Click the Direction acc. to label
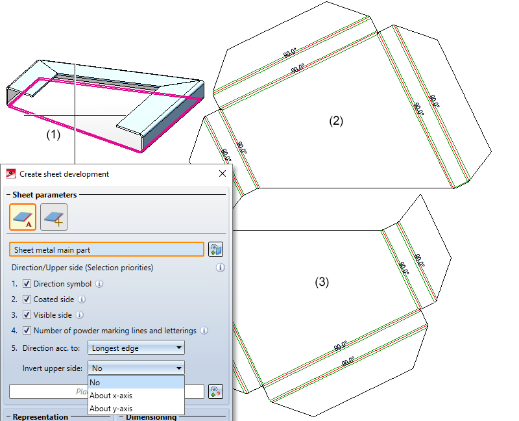 tap(51, 348)
